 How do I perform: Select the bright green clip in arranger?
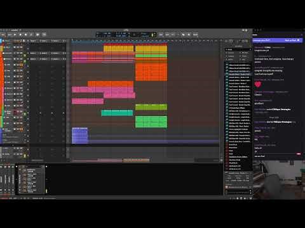coord(151,122)
